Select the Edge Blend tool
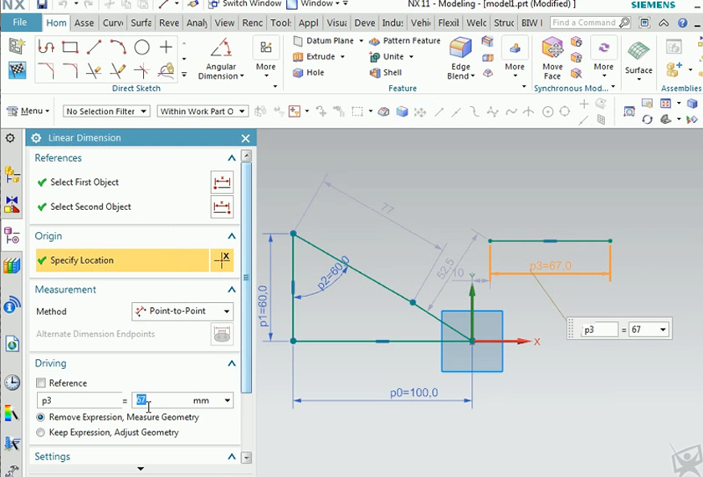 click(460, 57)
